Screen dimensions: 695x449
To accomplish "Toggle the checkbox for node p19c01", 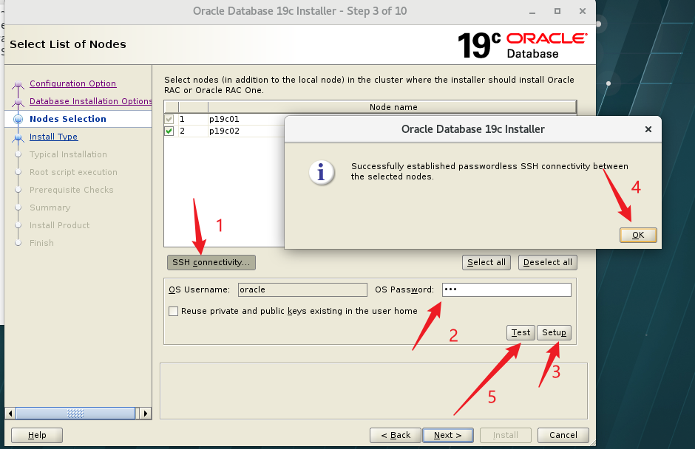I will pos(169,119).
